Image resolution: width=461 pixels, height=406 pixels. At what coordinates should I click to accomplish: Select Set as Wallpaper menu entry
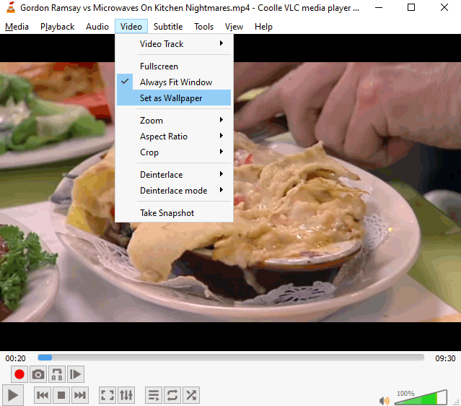point(171,98)
